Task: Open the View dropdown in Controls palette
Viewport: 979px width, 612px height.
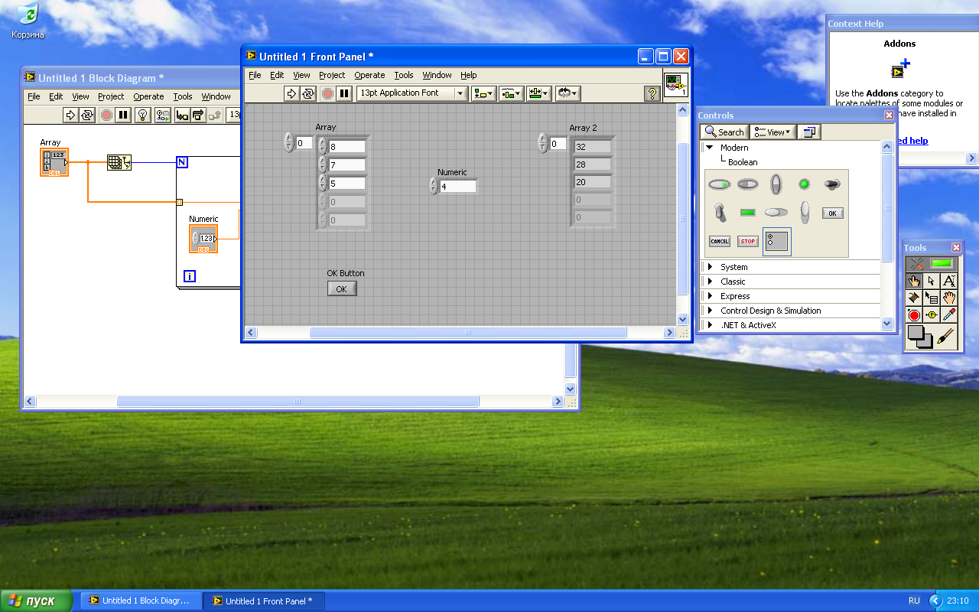Action: tap(772, 132)
